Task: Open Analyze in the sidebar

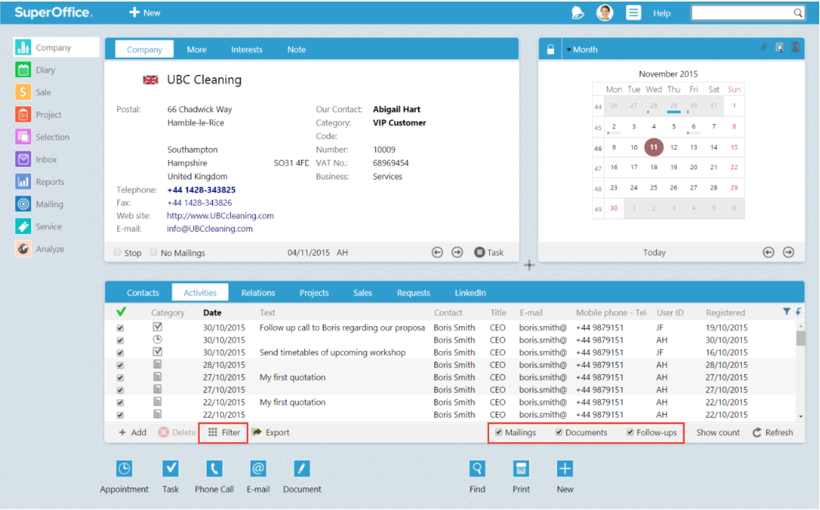Action: 40,250
